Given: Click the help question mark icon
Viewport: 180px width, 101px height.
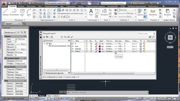Looking at the screenshot, I should tap(158, 3).
